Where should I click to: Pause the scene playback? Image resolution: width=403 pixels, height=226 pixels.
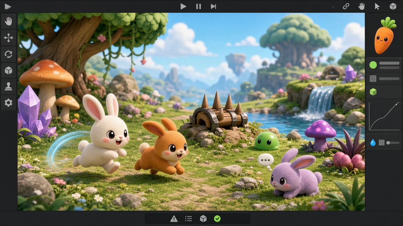(x=198, y=6)
